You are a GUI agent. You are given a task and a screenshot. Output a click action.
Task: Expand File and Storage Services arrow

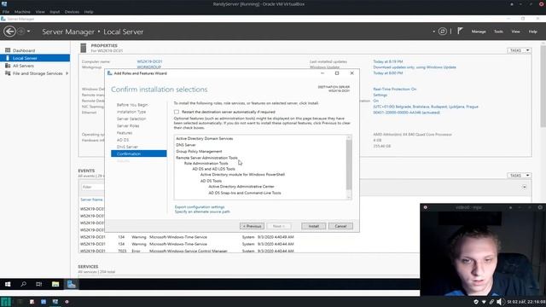pos(67,73)
